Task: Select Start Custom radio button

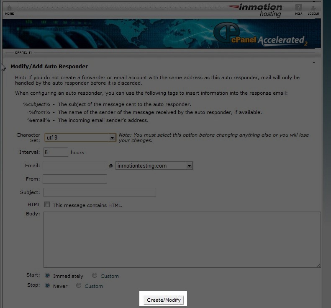Action: [95, 275]
